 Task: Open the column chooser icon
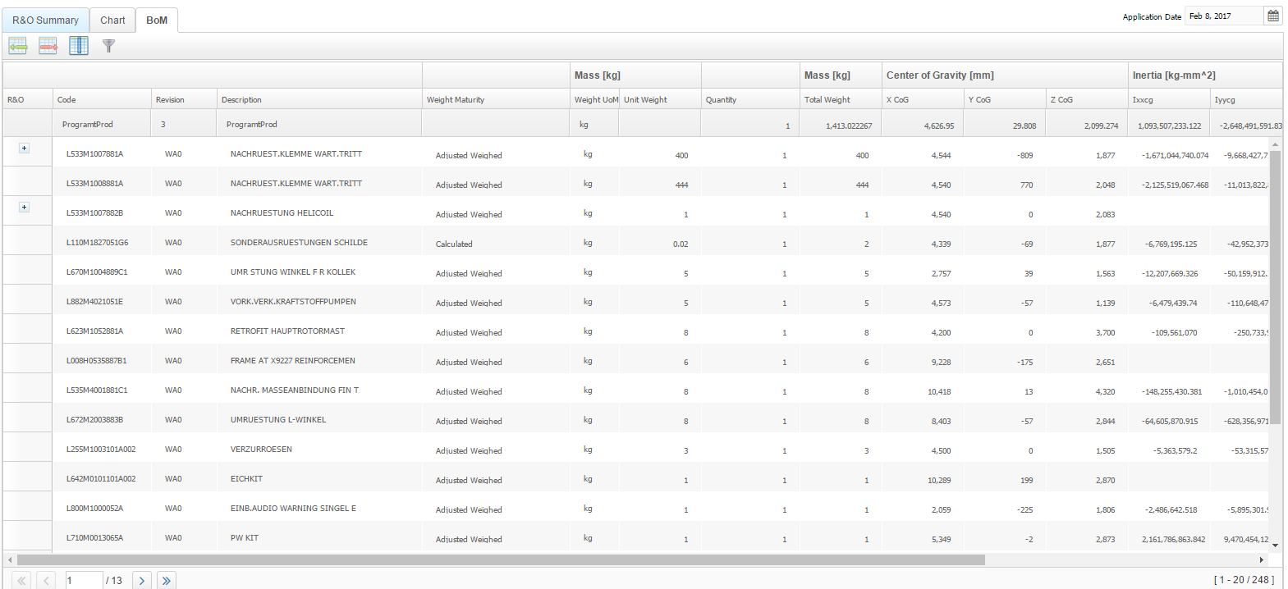79,46
